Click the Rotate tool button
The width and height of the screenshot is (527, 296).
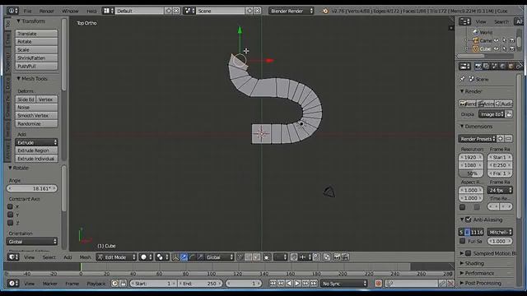click(x=36, y=42)
